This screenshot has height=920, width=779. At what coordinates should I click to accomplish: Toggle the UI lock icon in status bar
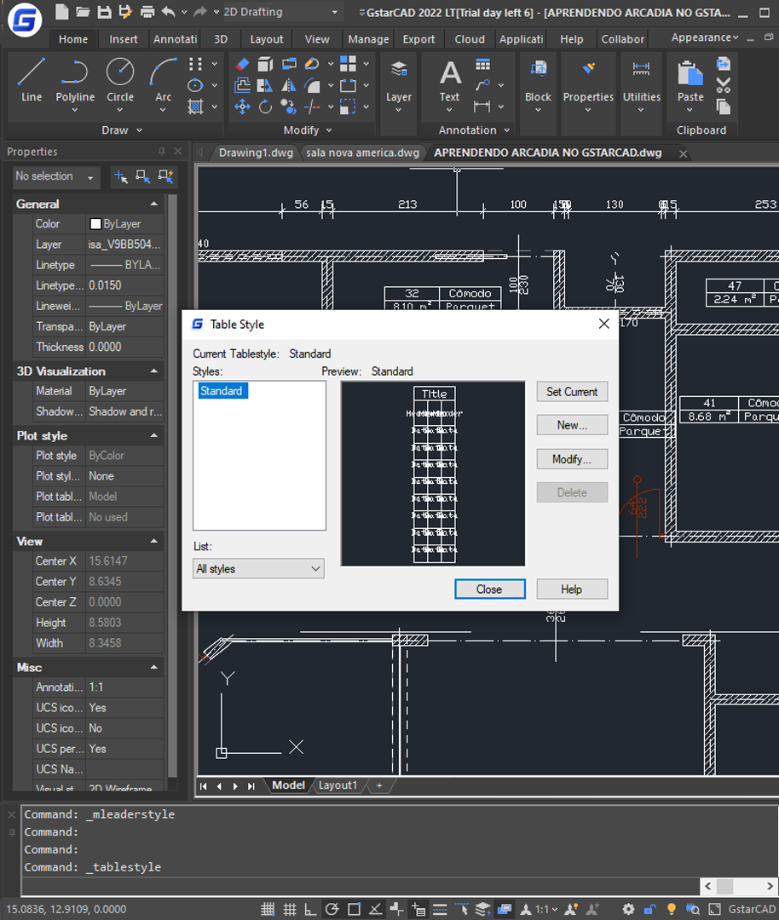tap(649, 910)
